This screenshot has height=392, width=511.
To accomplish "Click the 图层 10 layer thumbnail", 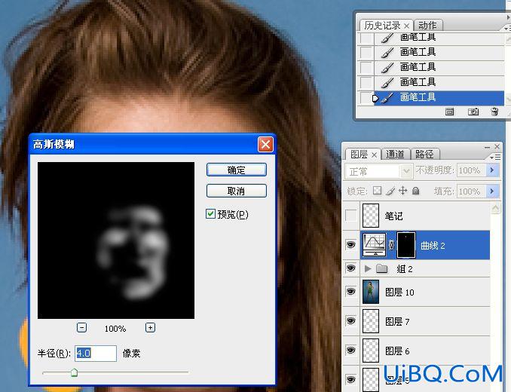I will 371,292.
